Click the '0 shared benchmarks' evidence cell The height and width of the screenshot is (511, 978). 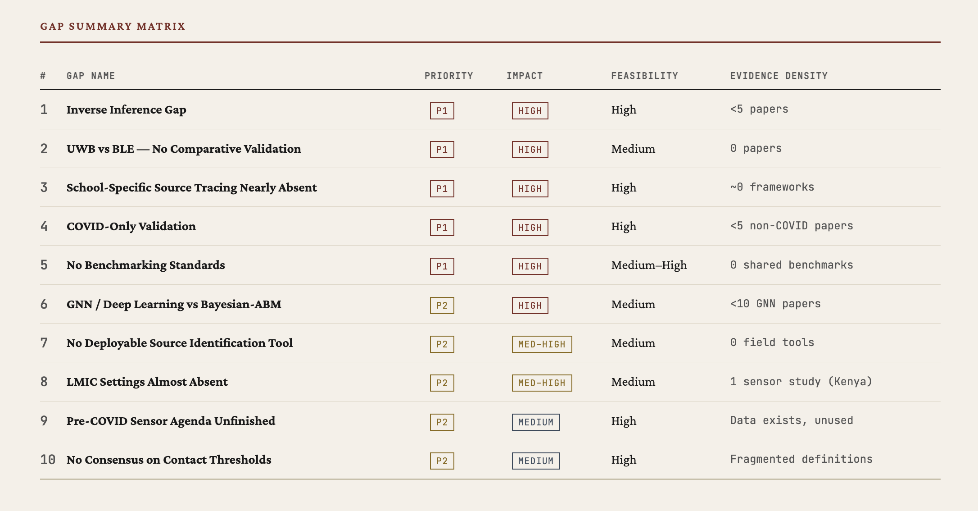click(791, 265)
